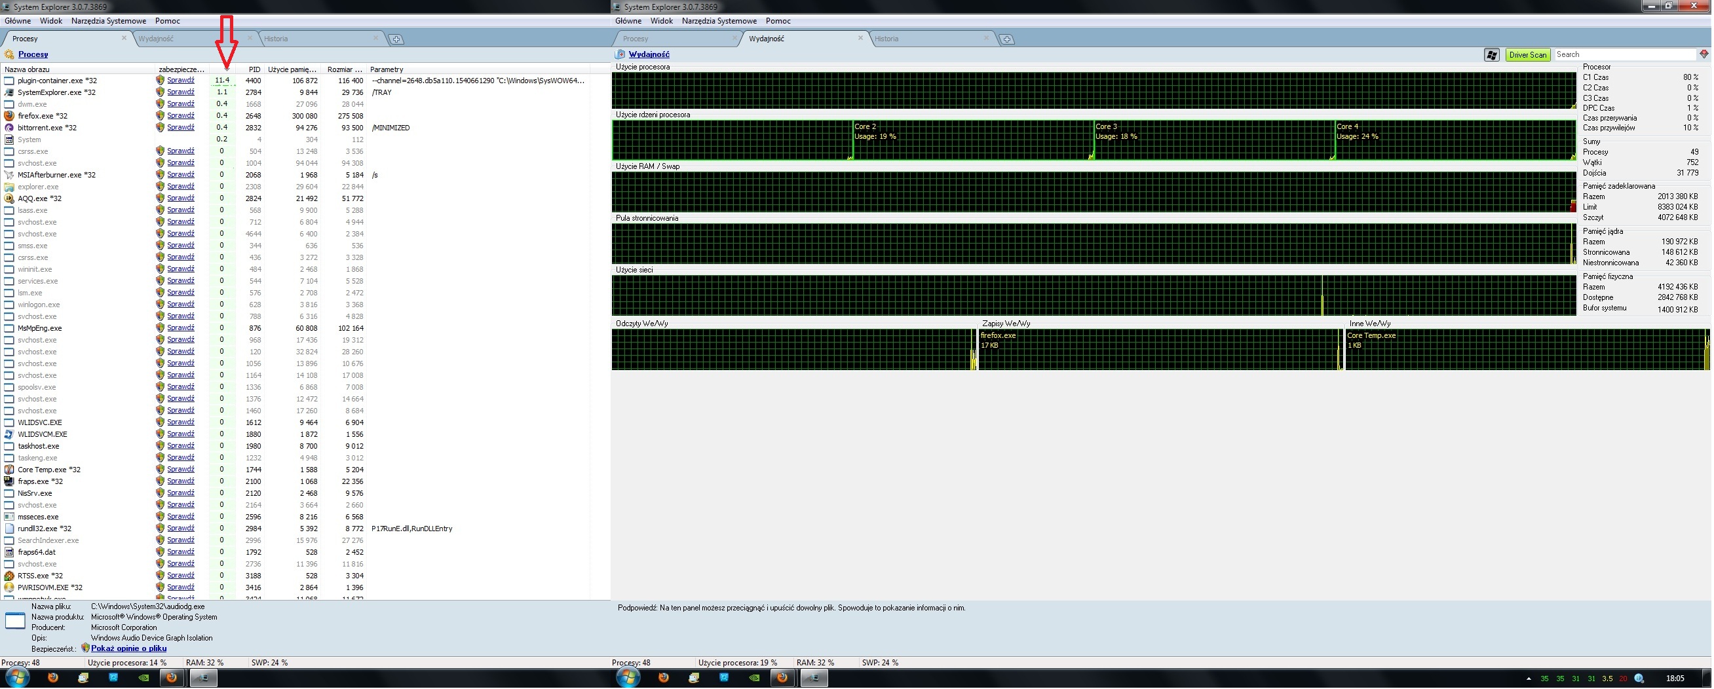This screenshot has height=689, width=1714.
Task: Click Sprawdź link for bittorrent.exe
Action: (x=181, y=128)
